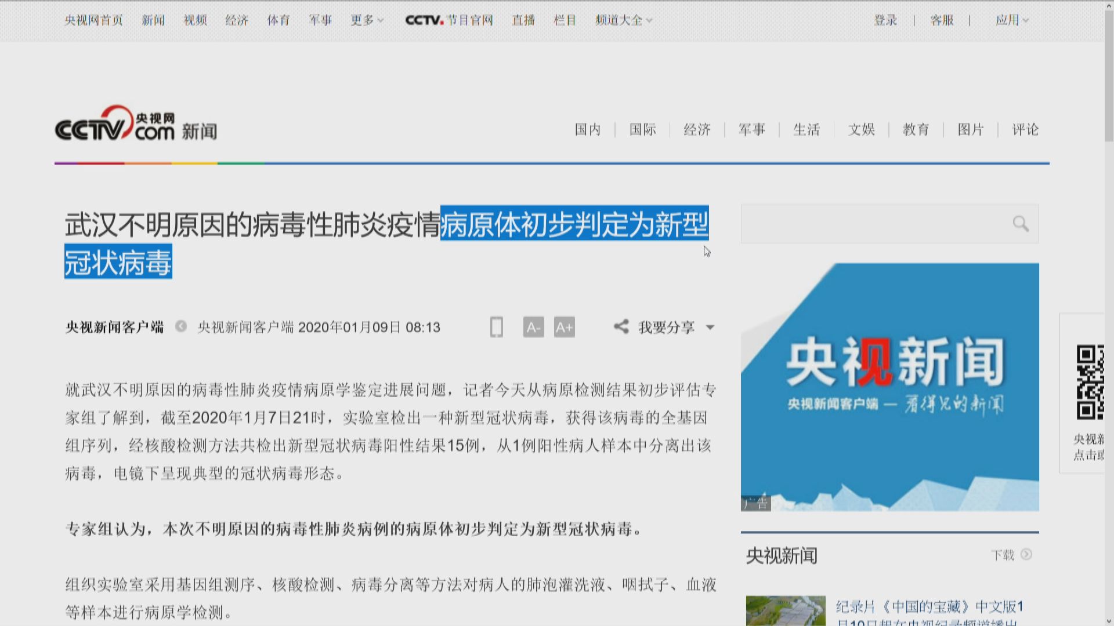
Task: Open the 央视新闻 banner advertisement
Action: [889, 385]
